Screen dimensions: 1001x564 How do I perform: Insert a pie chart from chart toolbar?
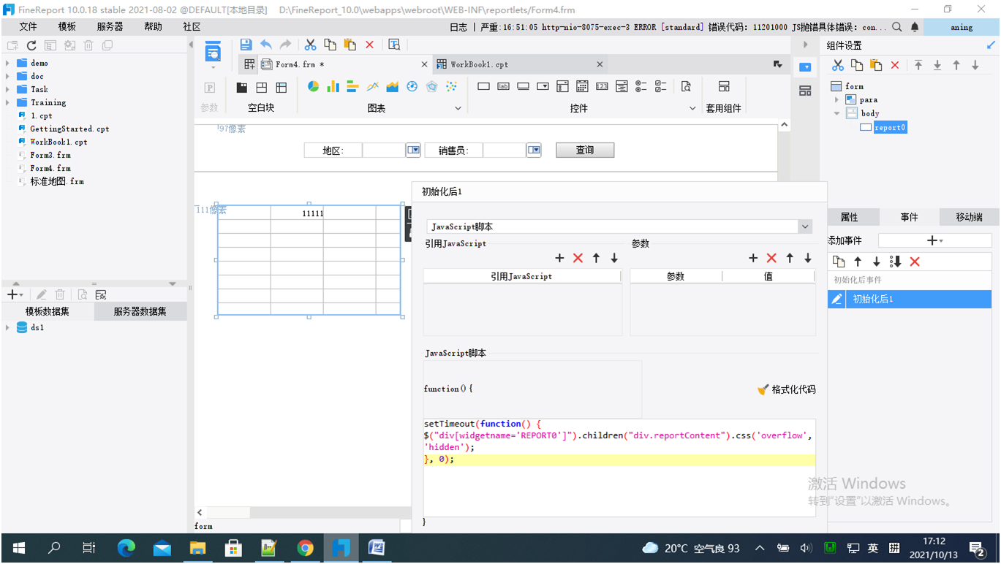coord(313,86)
